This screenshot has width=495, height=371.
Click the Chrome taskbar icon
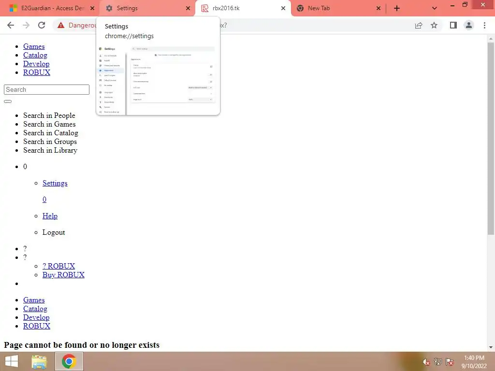pyautogui.click(x=69, y=361)
